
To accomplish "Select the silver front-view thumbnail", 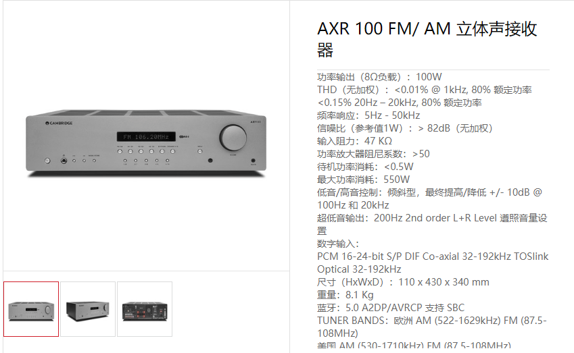I will click(31, 308).
